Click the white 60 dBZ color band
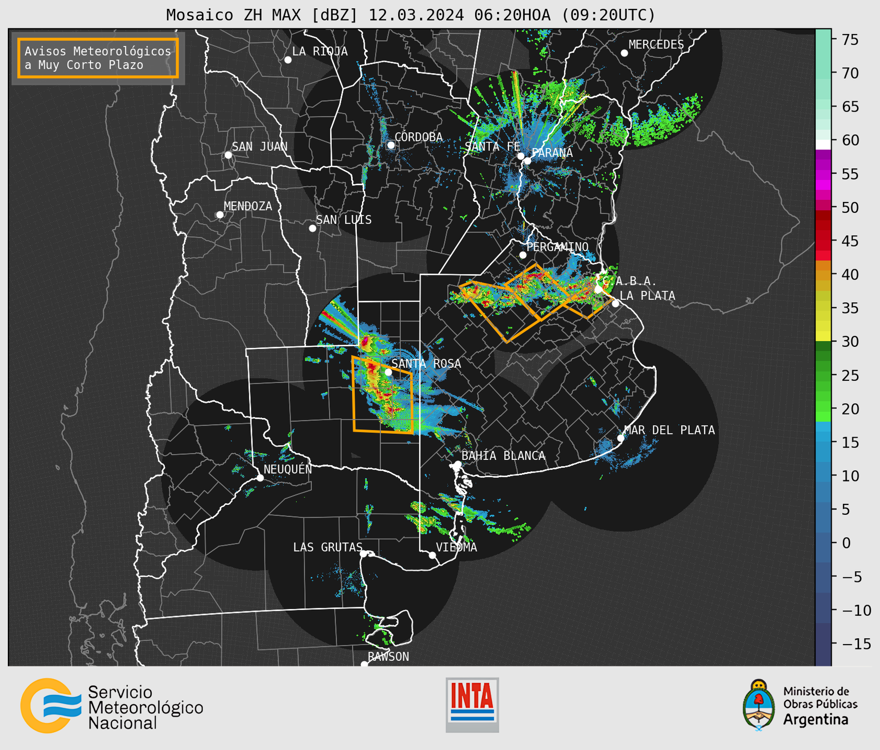The height and width of the screenshot is (750, 880). pos(823,144)
